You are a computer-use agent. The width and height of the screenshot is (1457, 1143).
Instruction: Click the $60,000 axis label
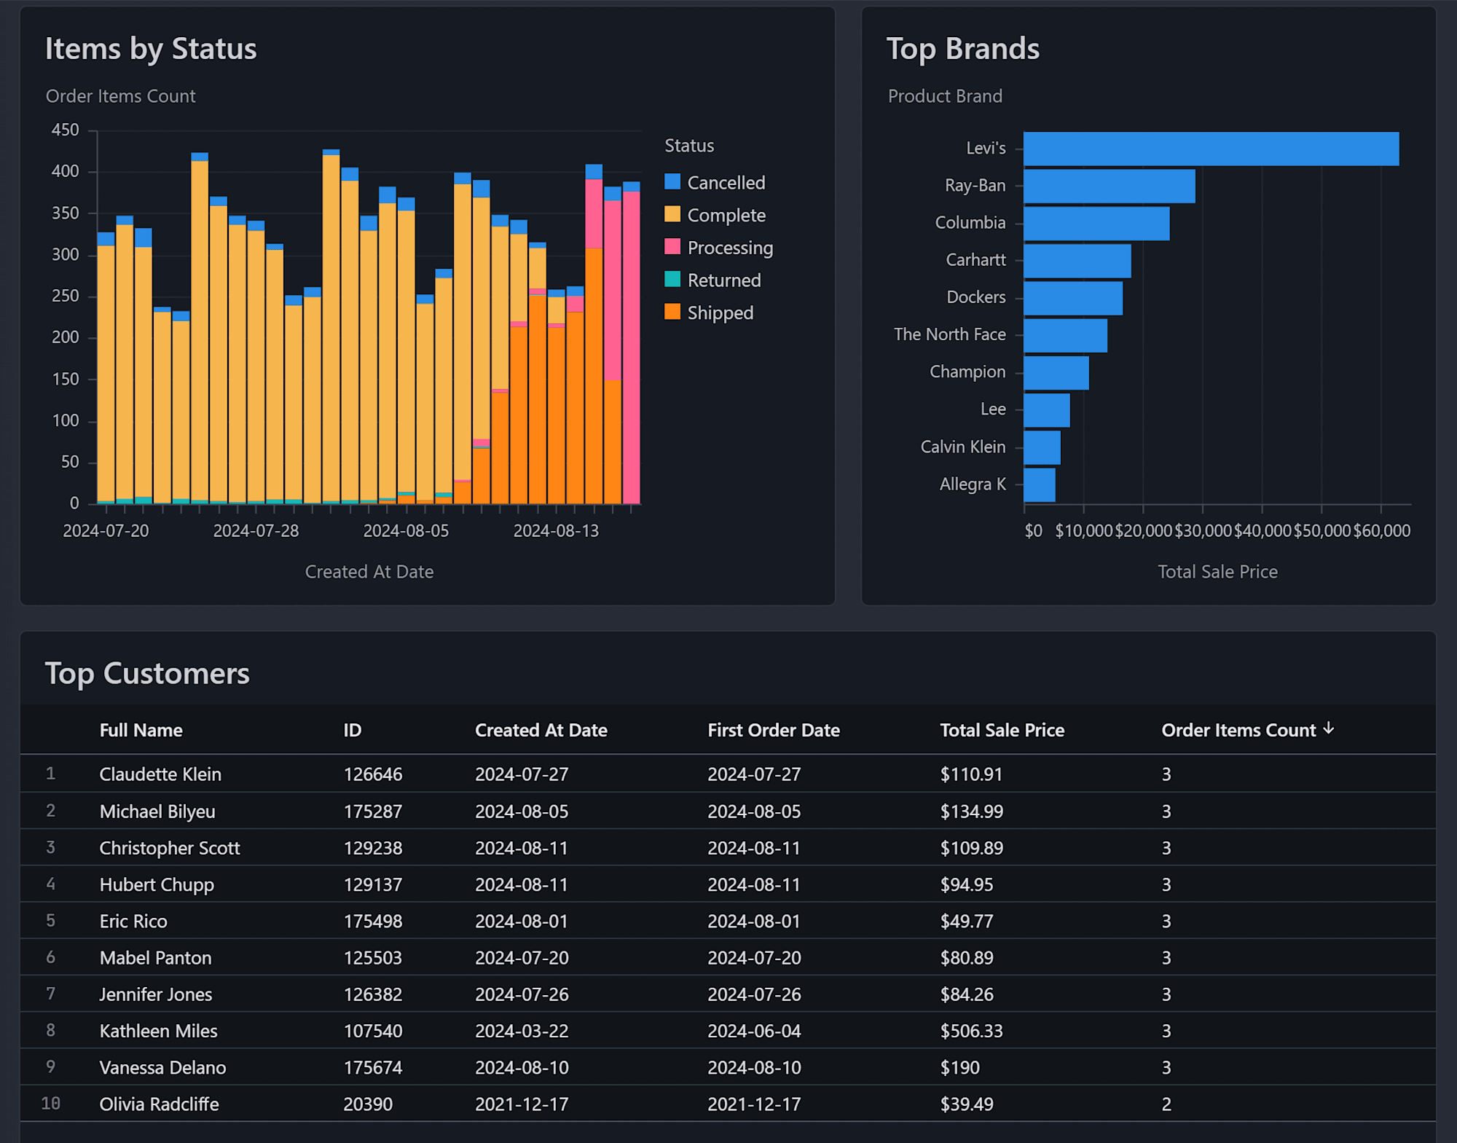(1381, 530)
